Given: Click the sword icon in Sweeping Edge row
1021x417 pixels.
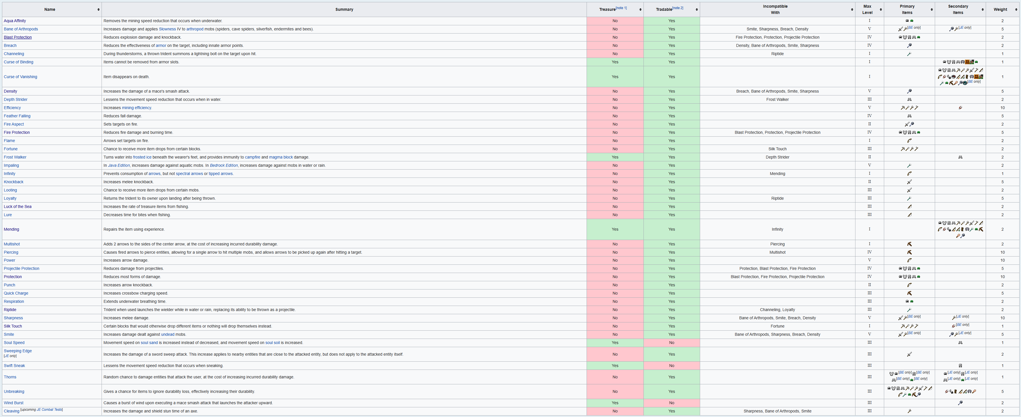Looking at the screenshot, I should (x=909, y=355).
